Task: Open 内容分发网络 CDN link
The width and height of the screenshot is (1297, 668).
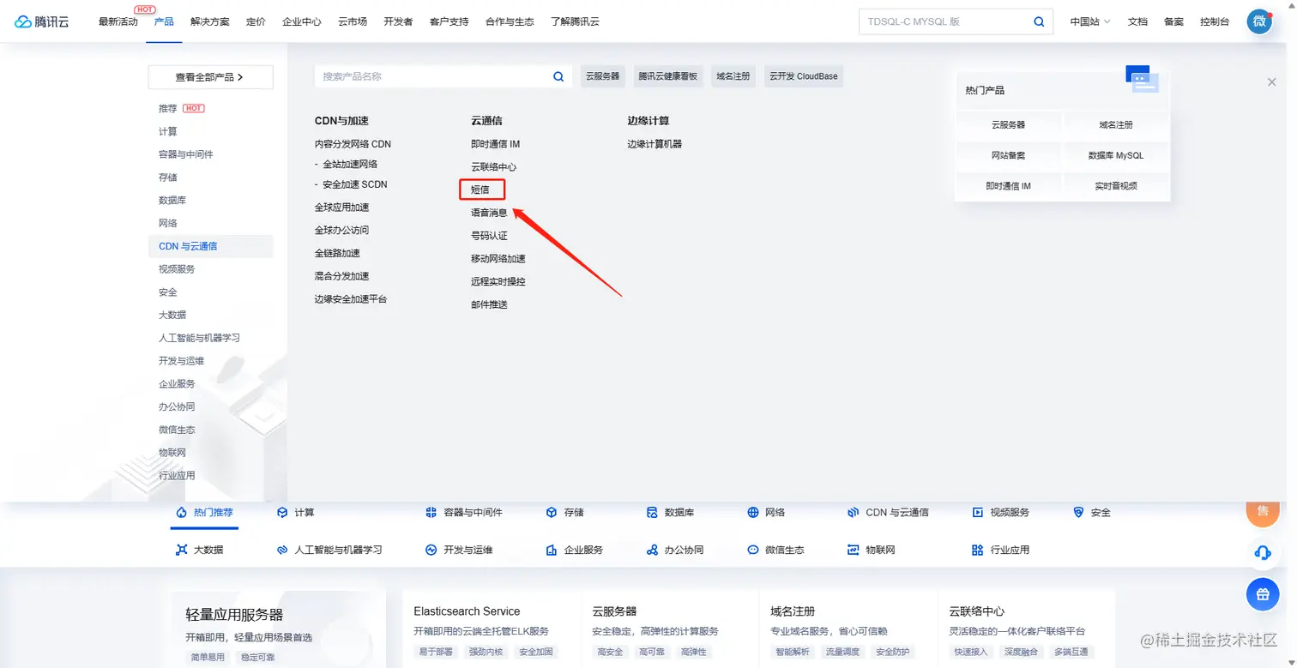Action: (353, 144)
